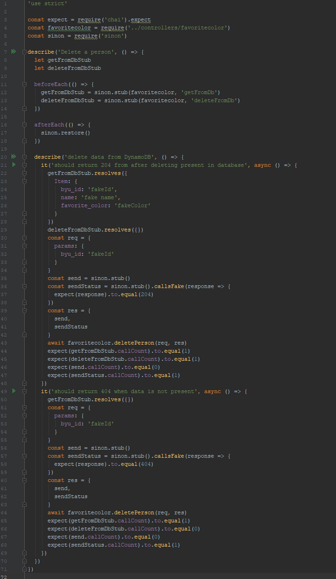This screenshot has width=336, height=579.
Task: Click fold end marker on line 71
Action: pyautogui.click(x=24, y=569)
